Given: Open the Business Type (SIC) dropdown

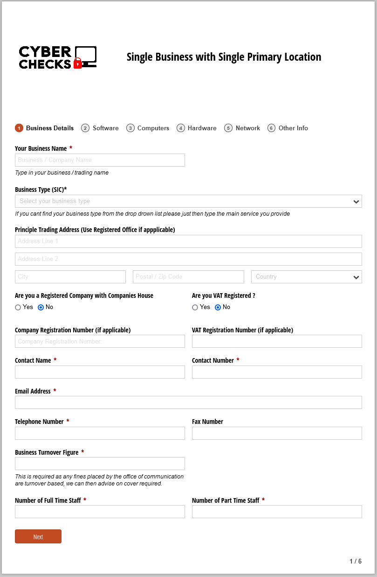Looking at the screenshot, I should [x=188, y=201].
